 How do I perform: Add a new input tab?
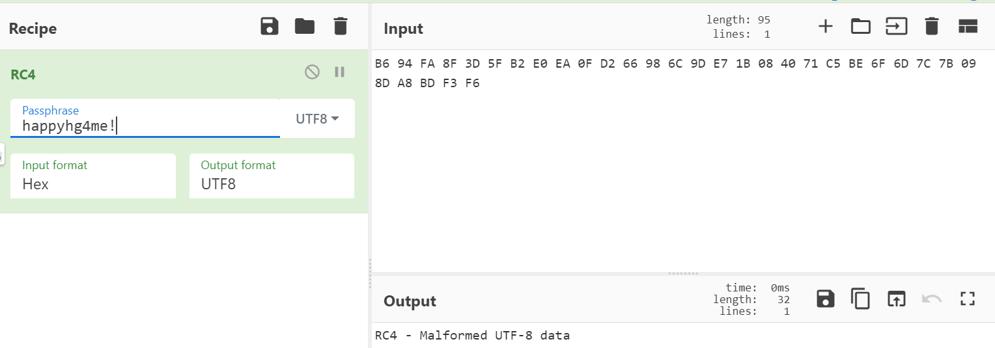(x=825, y=27)
